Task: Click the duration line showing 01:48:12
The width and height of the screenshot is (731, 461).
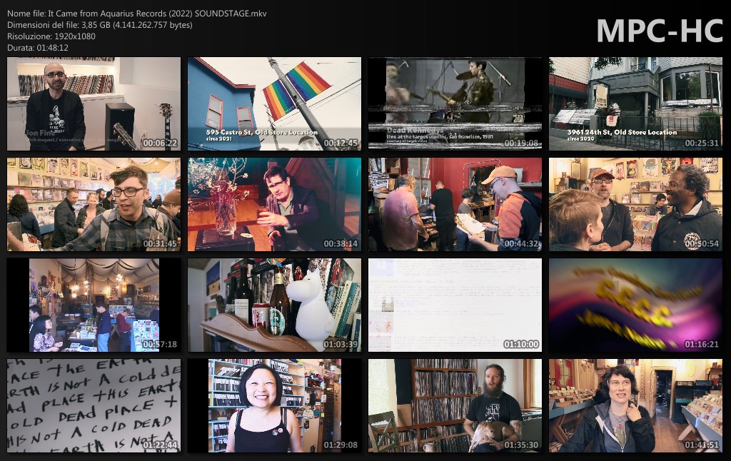Action: pyautogui.click(x=38, y=47)
